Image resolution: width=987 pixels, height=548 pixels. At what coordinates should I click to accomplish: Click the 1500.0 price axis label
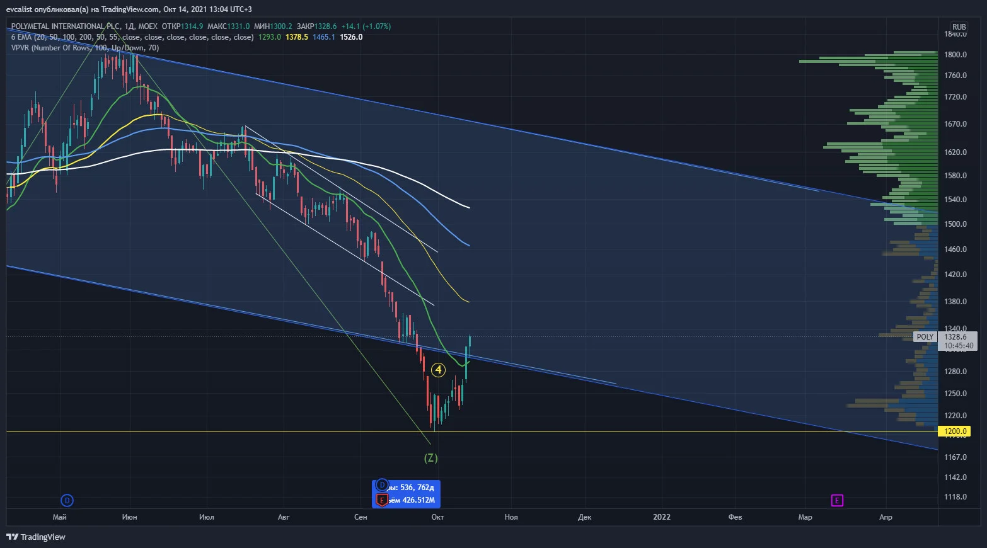coord(955,224)
